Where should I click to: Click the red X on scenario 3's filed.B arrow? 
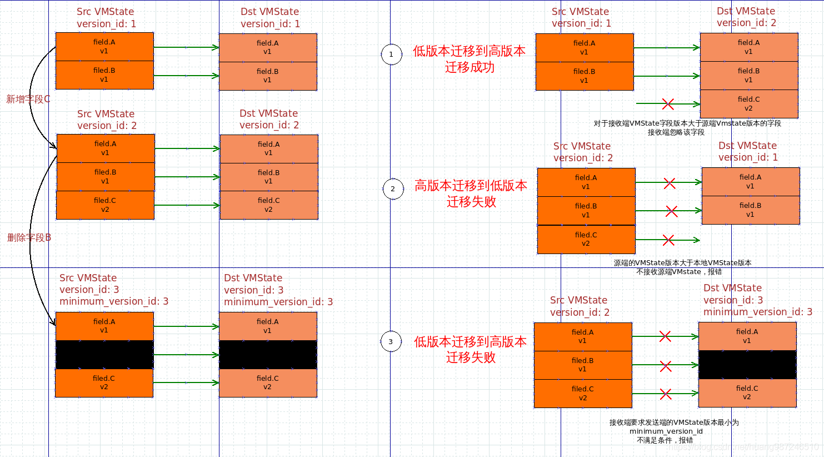666,366
